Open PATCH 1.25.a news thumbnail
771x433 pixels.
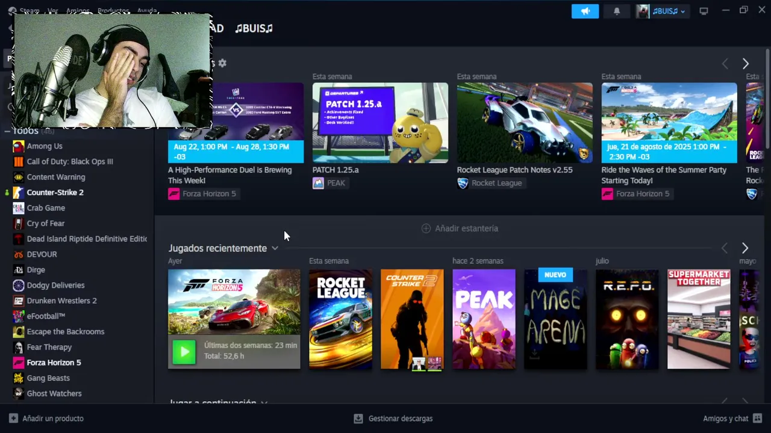[x=380, y=123]
